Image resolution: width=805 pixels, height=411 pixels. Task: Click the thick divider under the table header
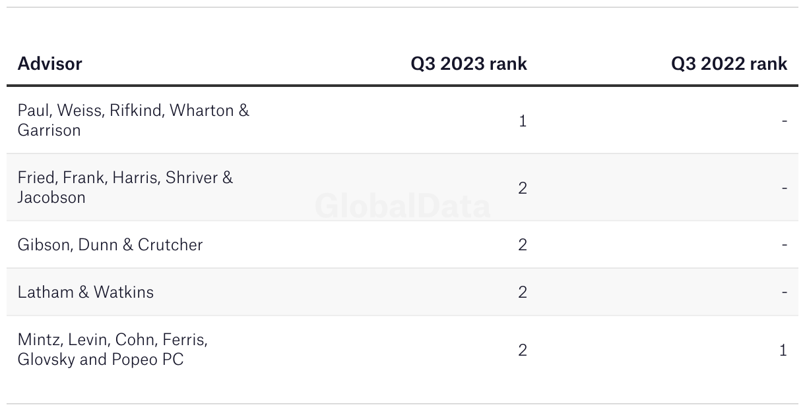(x=402, y=86)
